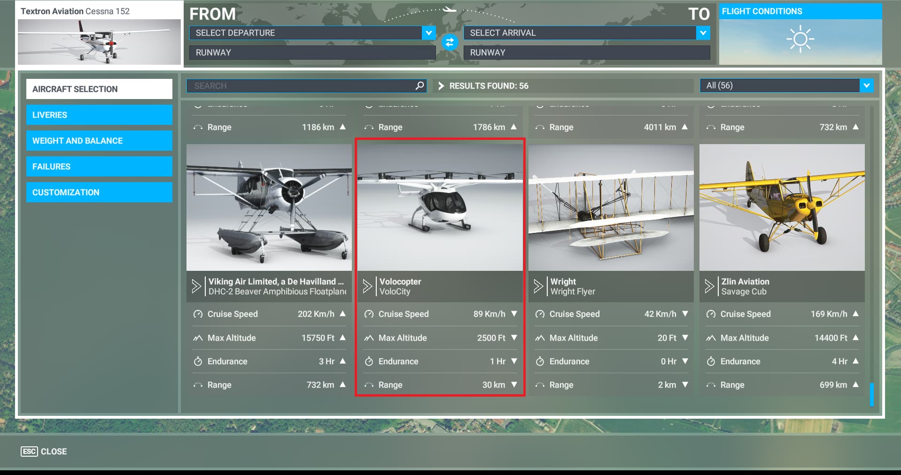Click the Wright Flyer Range down arrow
The height and width of the screenshot is (475, 901).
pos(685,384)
